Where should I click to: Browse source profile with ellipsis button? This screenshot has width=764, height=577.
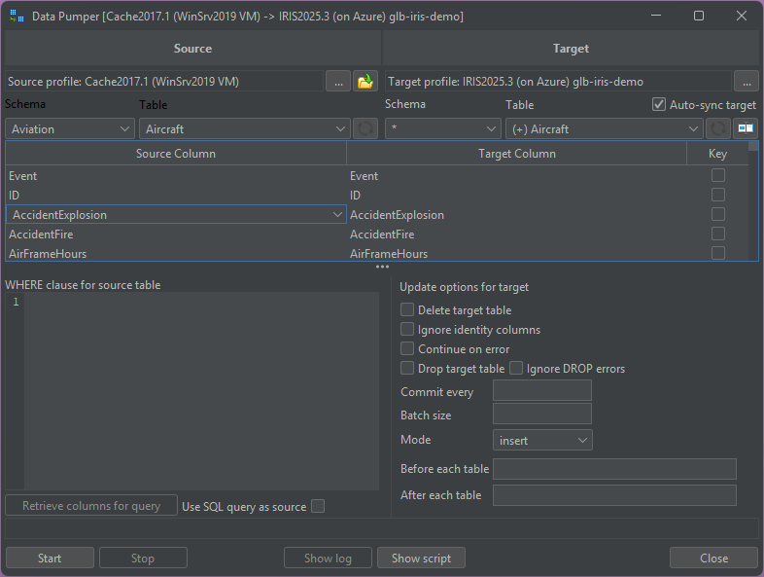[338, 81]
